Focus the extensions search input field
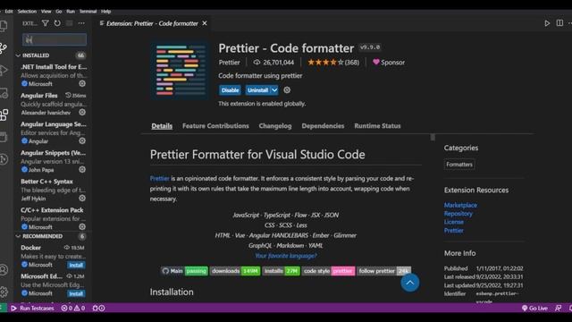Viewport: 572px width, 322px height. point(55,39)
